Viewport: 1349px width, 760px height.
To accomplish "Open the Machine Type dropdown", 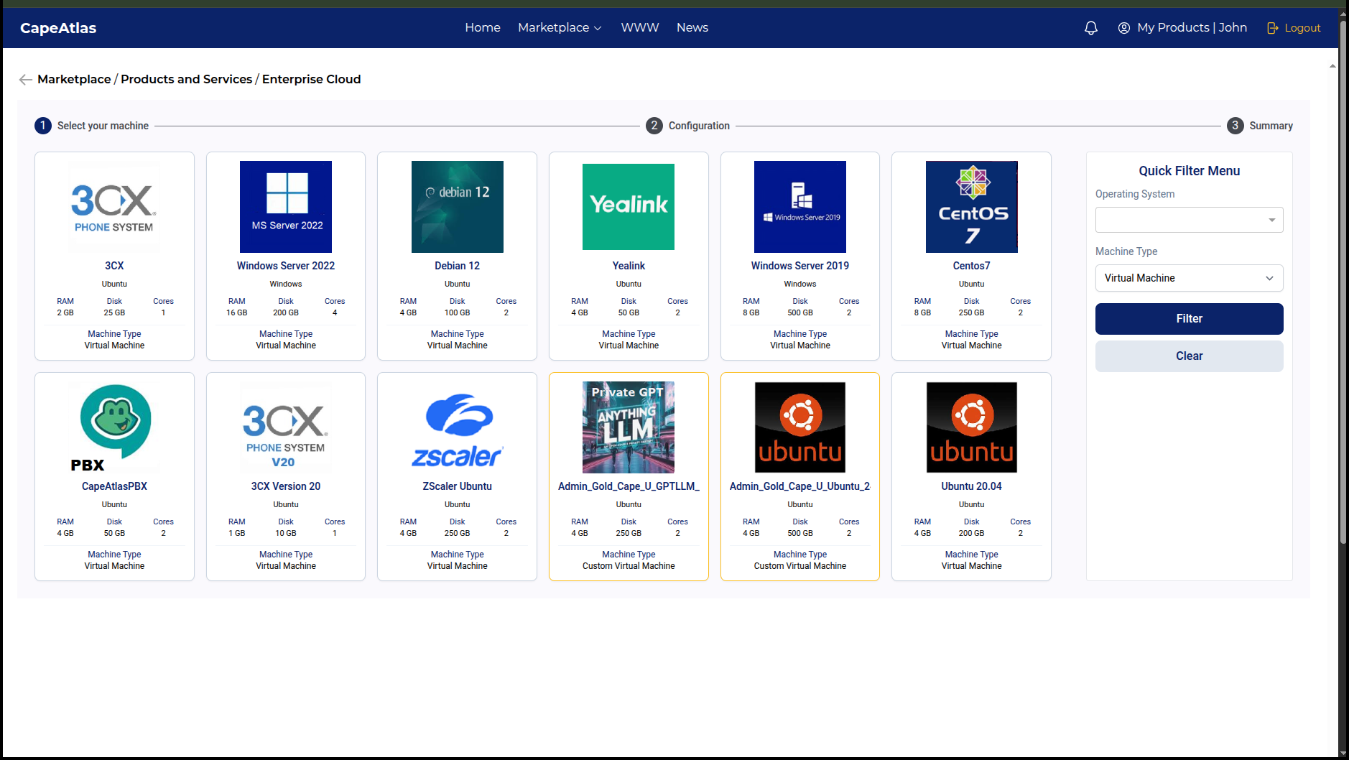I will tap(1190, 278).
